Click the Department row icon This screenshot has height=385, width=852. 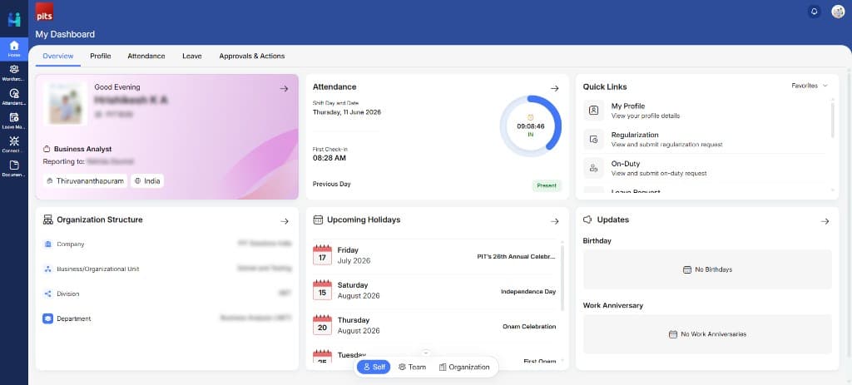coord(47,318)
